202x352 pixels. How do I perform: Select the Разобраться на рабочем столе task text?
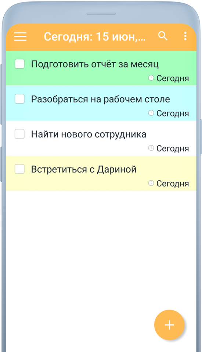pos(100,99)
